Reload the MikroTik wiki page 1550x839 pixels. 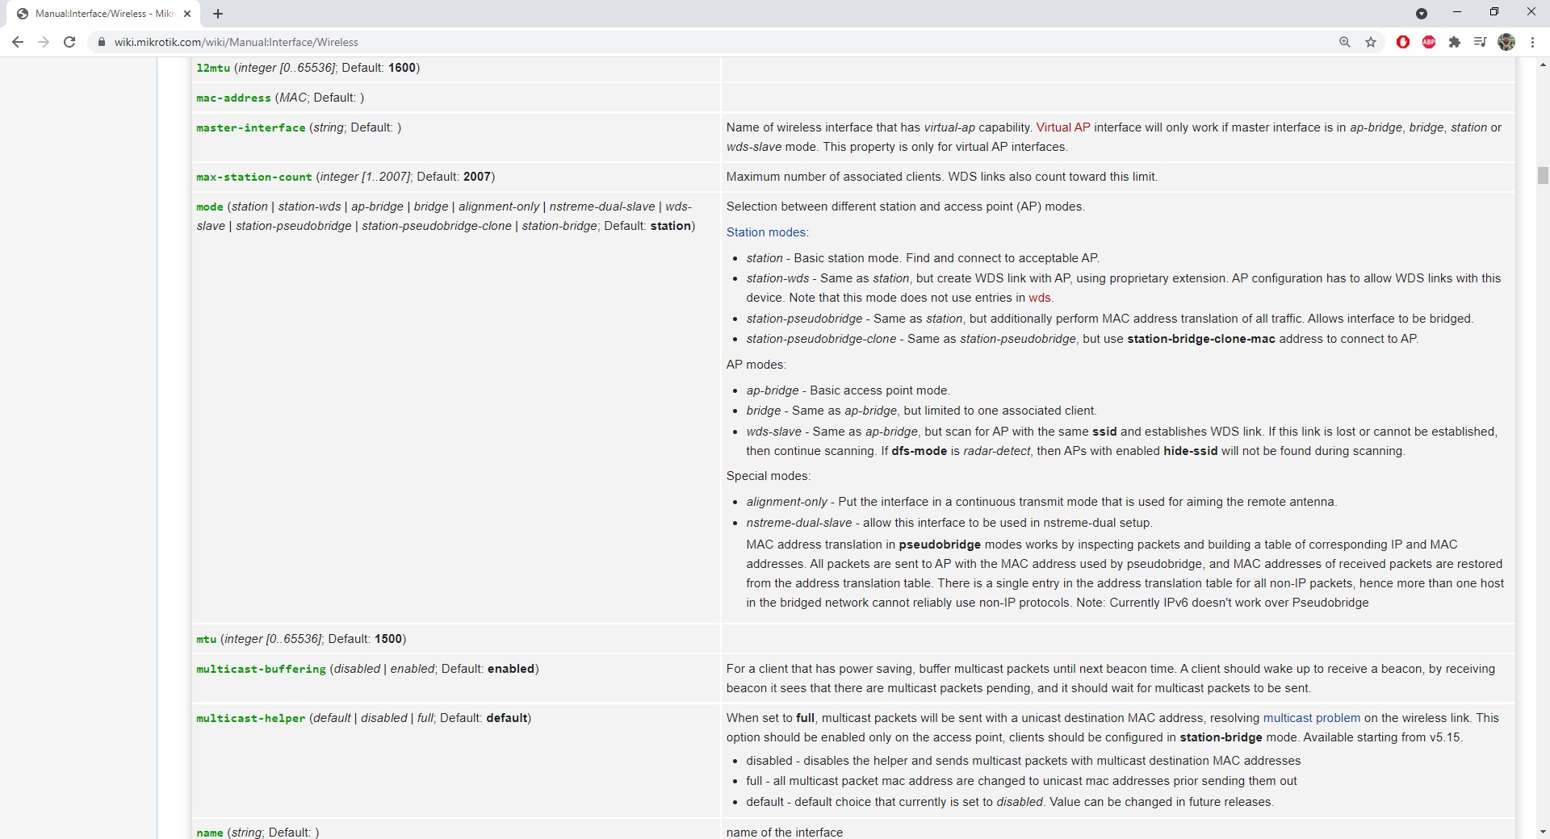(70, 42)
